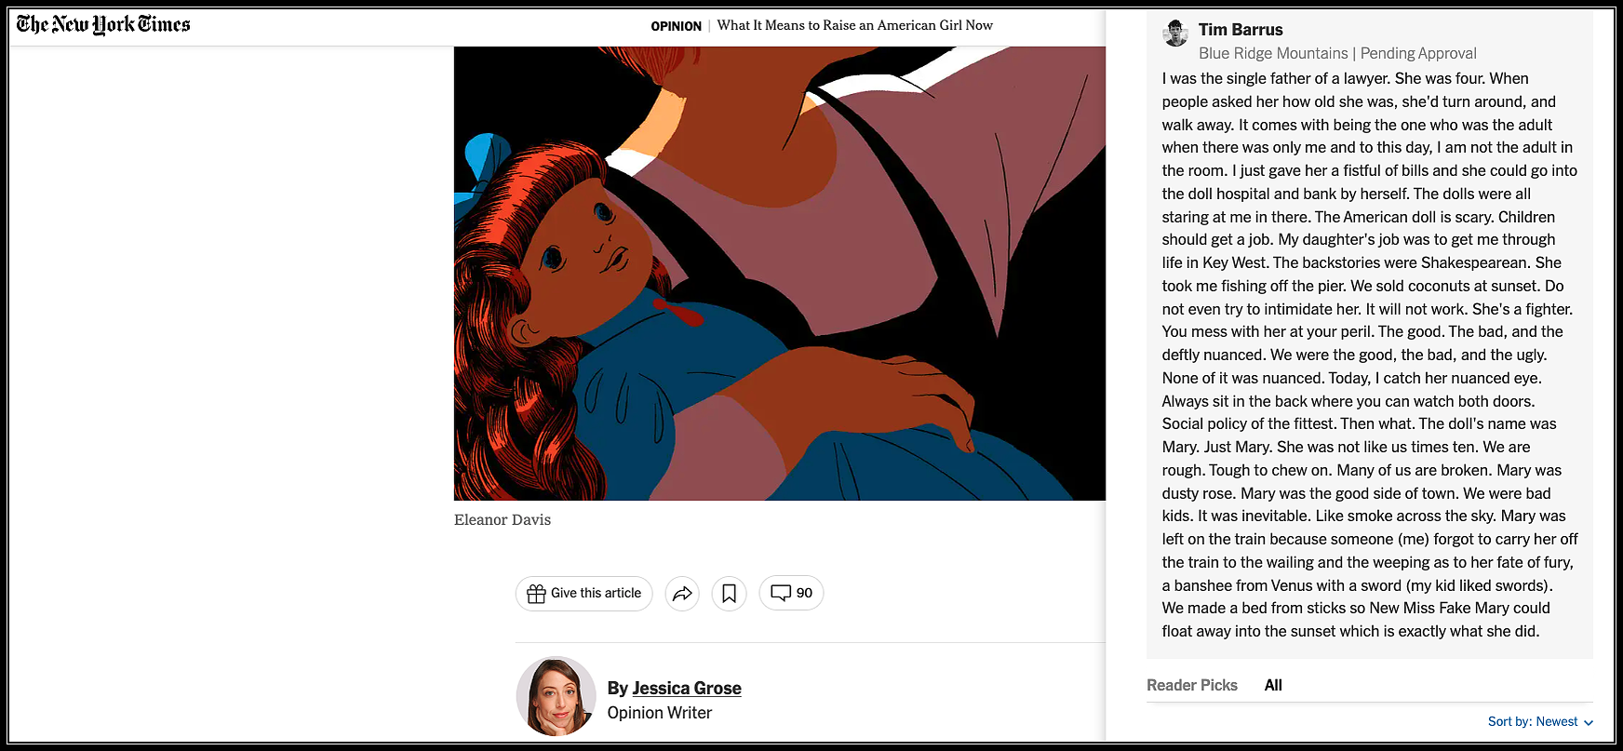Click the gift icon on Give this article
Screen dimensions: 1623x751
536,594
